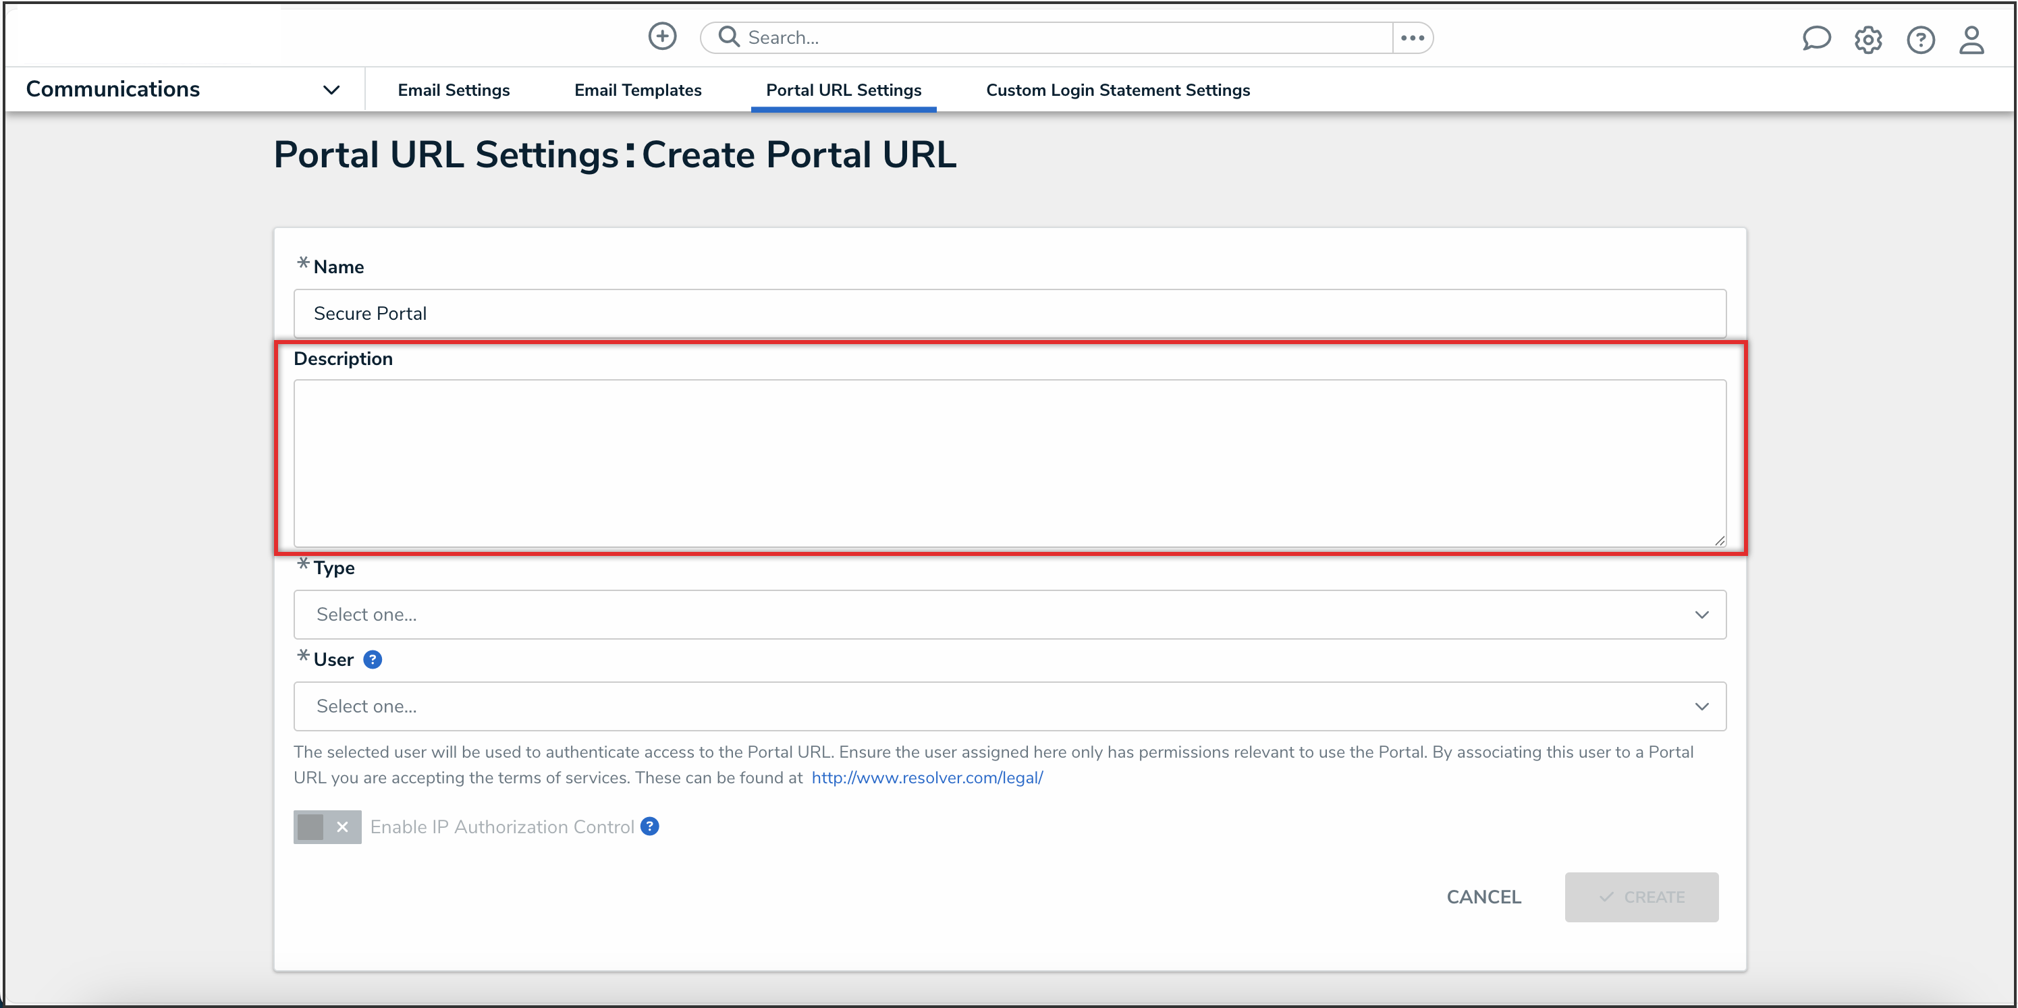
Task: Click the help question mark in header
Action: [x=1920, y=39]
